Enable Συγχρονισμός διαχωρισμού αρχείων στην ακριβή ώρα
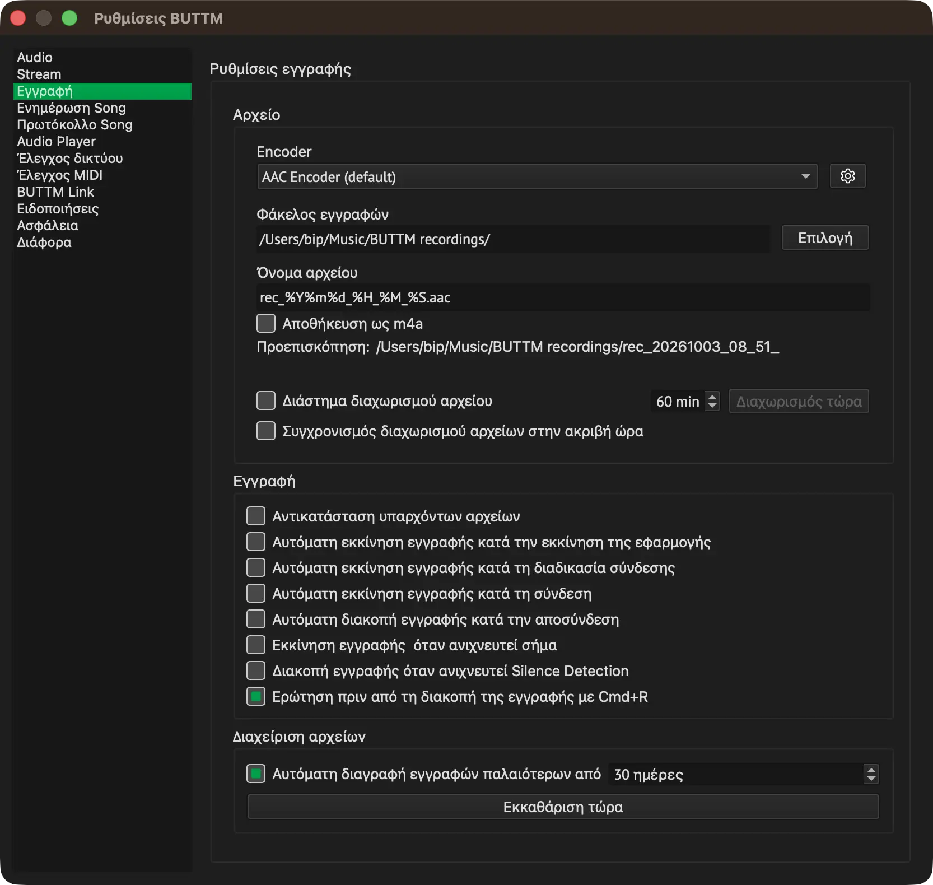The width and height of the screenshot is (933, 885). [x=266, y=431]
